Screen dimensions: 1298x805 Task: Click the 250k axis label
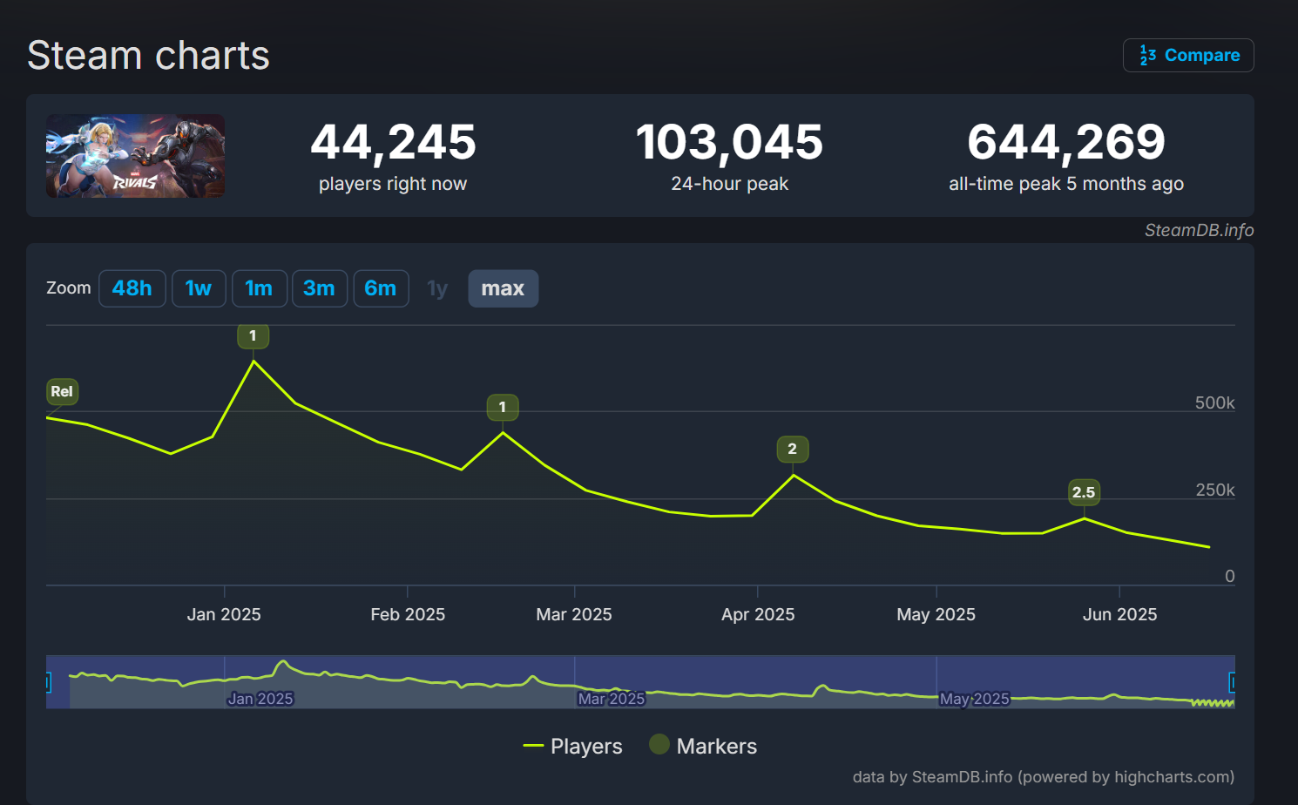click(x=1215, y=490)
